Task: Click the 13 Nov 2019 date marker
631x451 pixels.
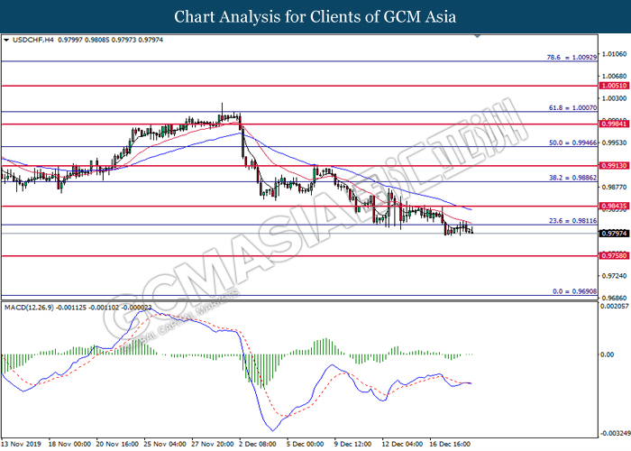Action: 23,444
